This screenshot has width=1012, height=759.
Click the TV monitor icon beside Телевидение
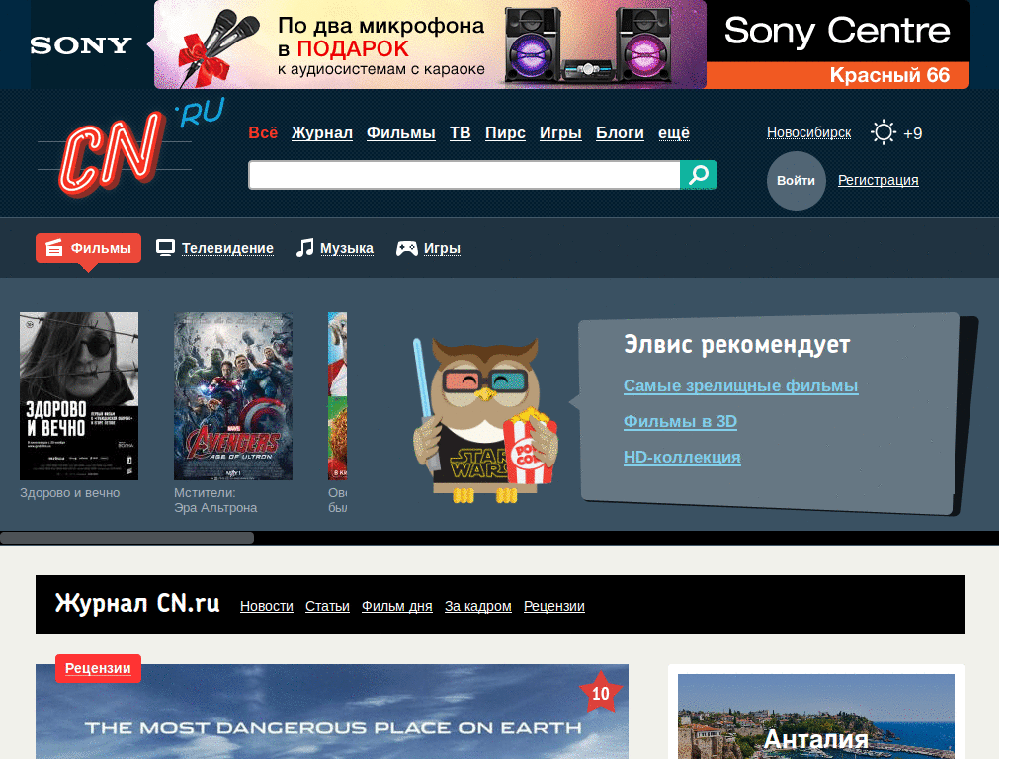(x=165, y=248)
